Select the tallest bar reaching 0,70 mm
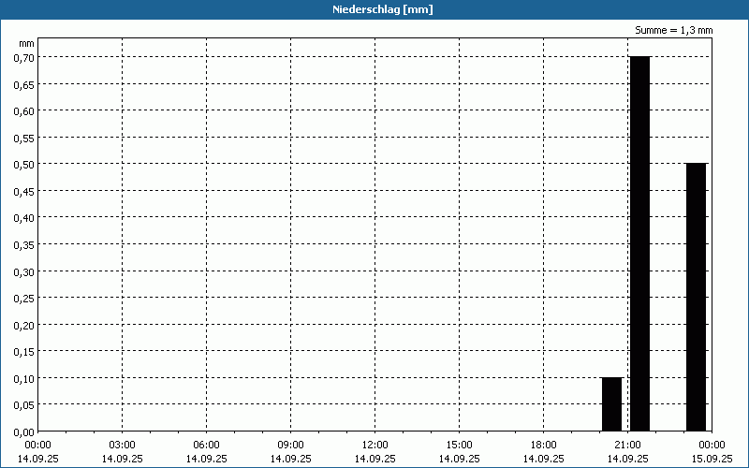This screenshot has height=468, width=749. [639, 243]
